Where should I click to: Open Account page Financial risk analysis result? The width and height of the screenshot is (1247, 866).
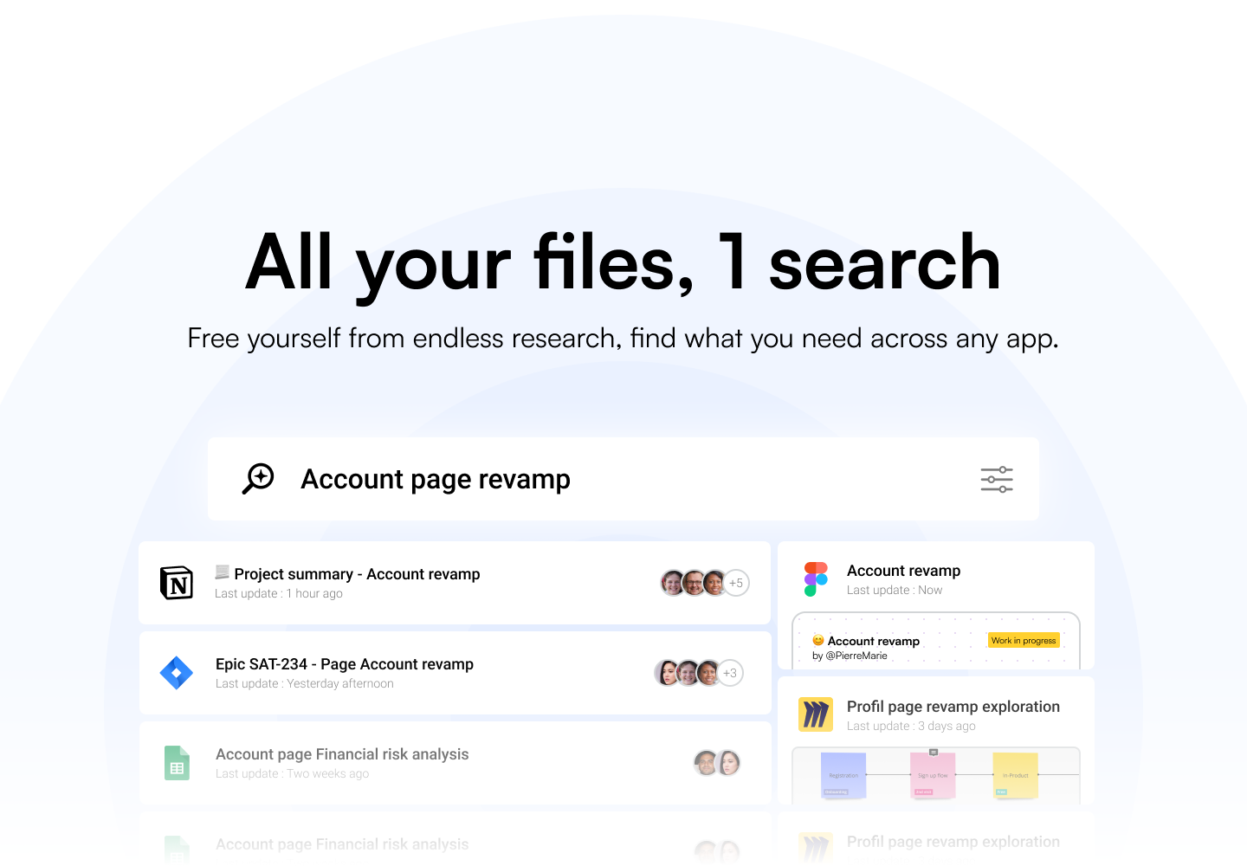[x=455, y=763]
